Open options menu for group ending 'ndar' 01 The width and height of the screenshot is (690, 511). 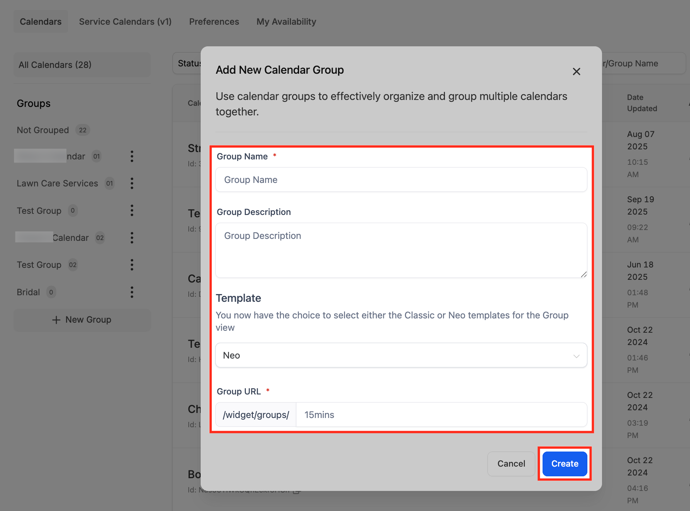pos(132,156)
